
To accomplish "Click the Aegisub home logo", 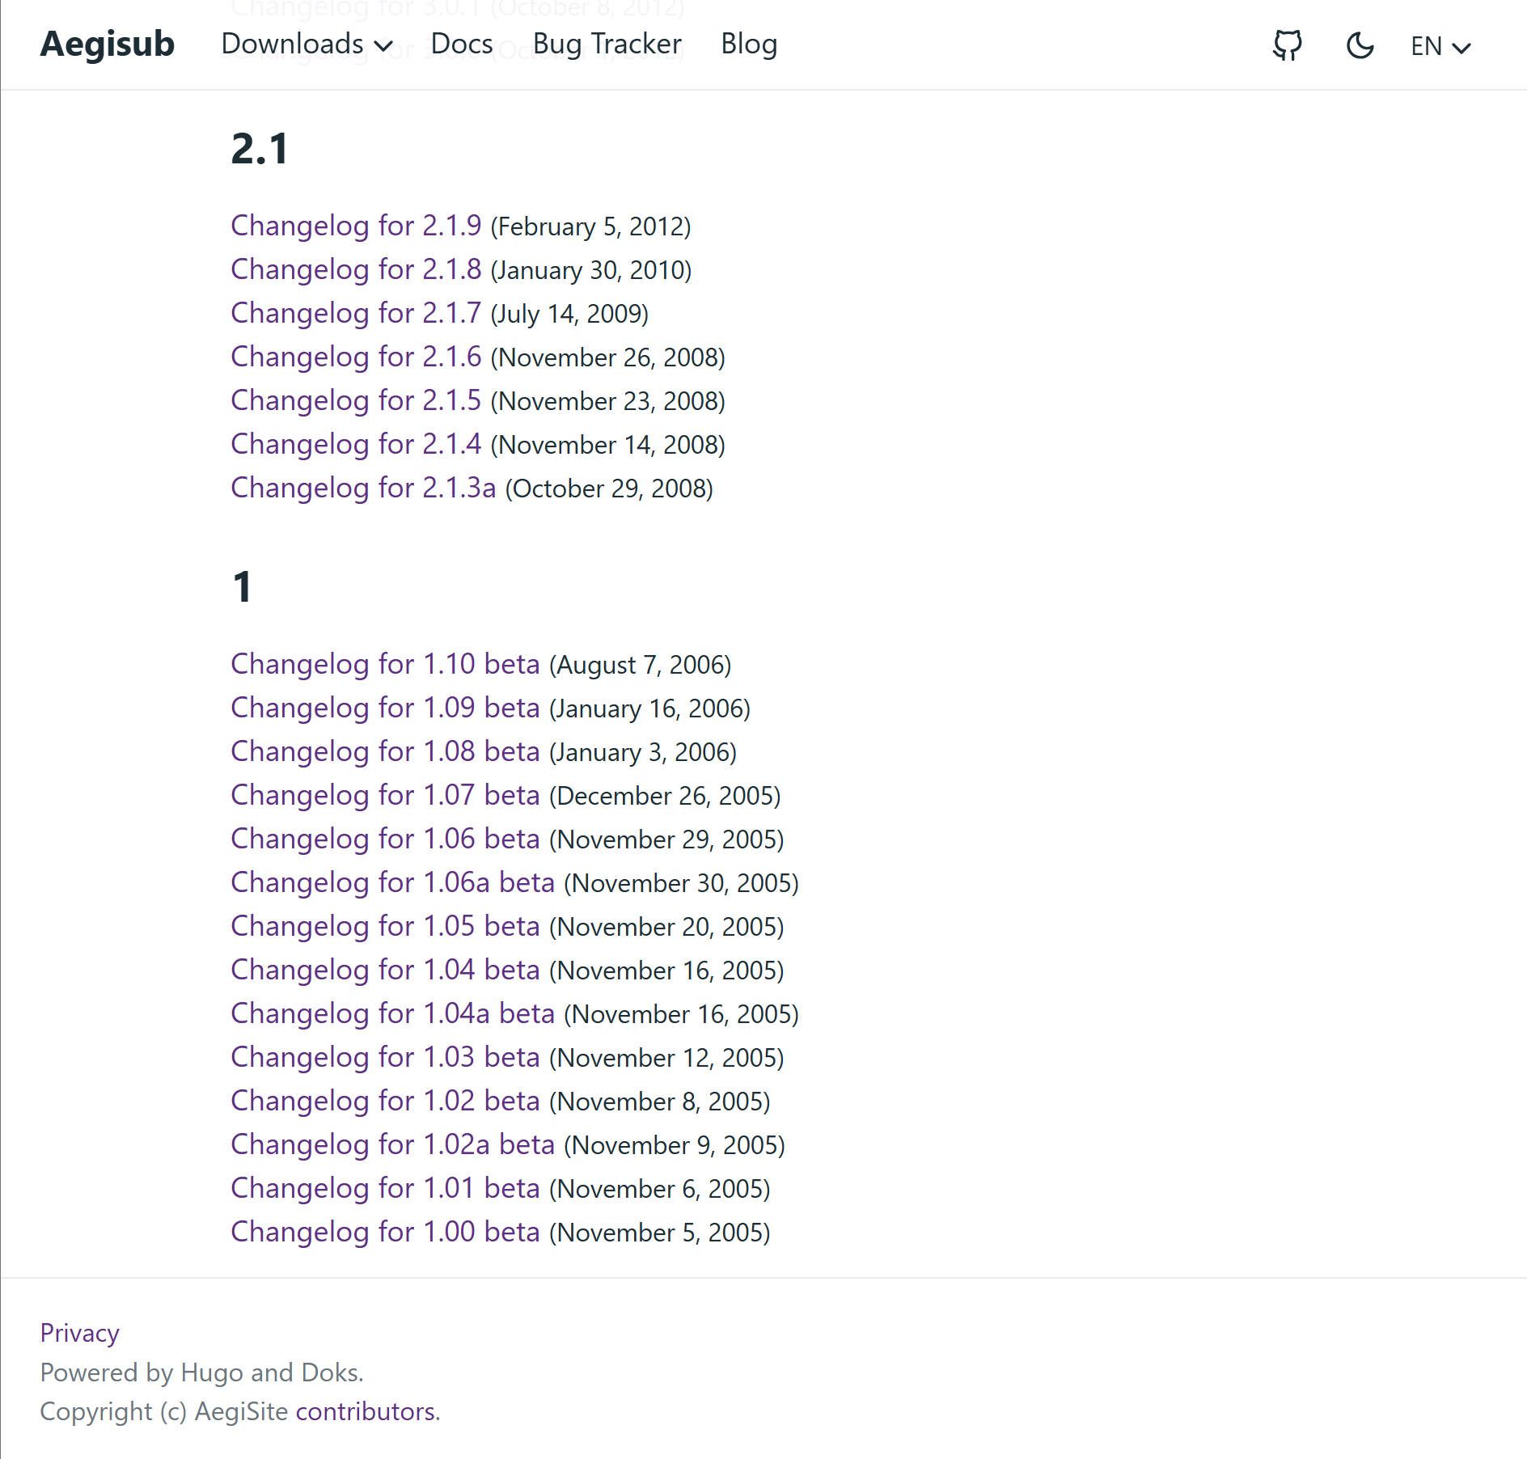I will click(107, 44).
